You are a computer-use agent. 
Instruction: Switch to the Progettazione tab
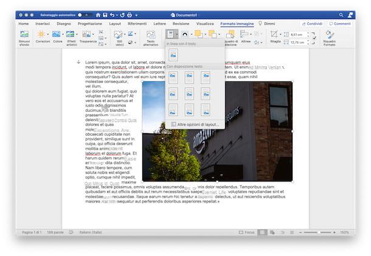point(89,24)
